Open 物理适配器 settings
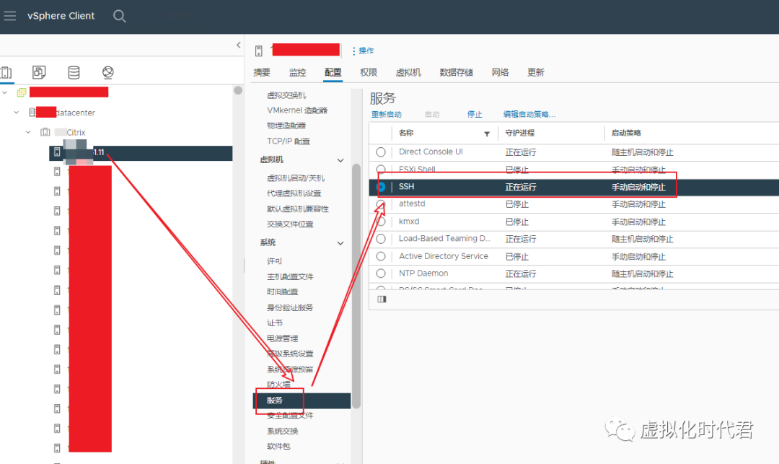Viewport: 779px width, 464px height. 286,126
